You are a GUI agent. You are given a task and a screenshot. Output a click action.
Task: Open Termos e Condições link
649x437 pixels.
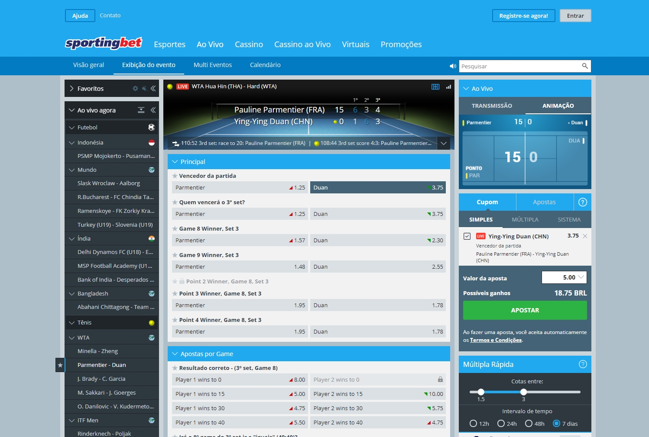[x=496, y=340]
